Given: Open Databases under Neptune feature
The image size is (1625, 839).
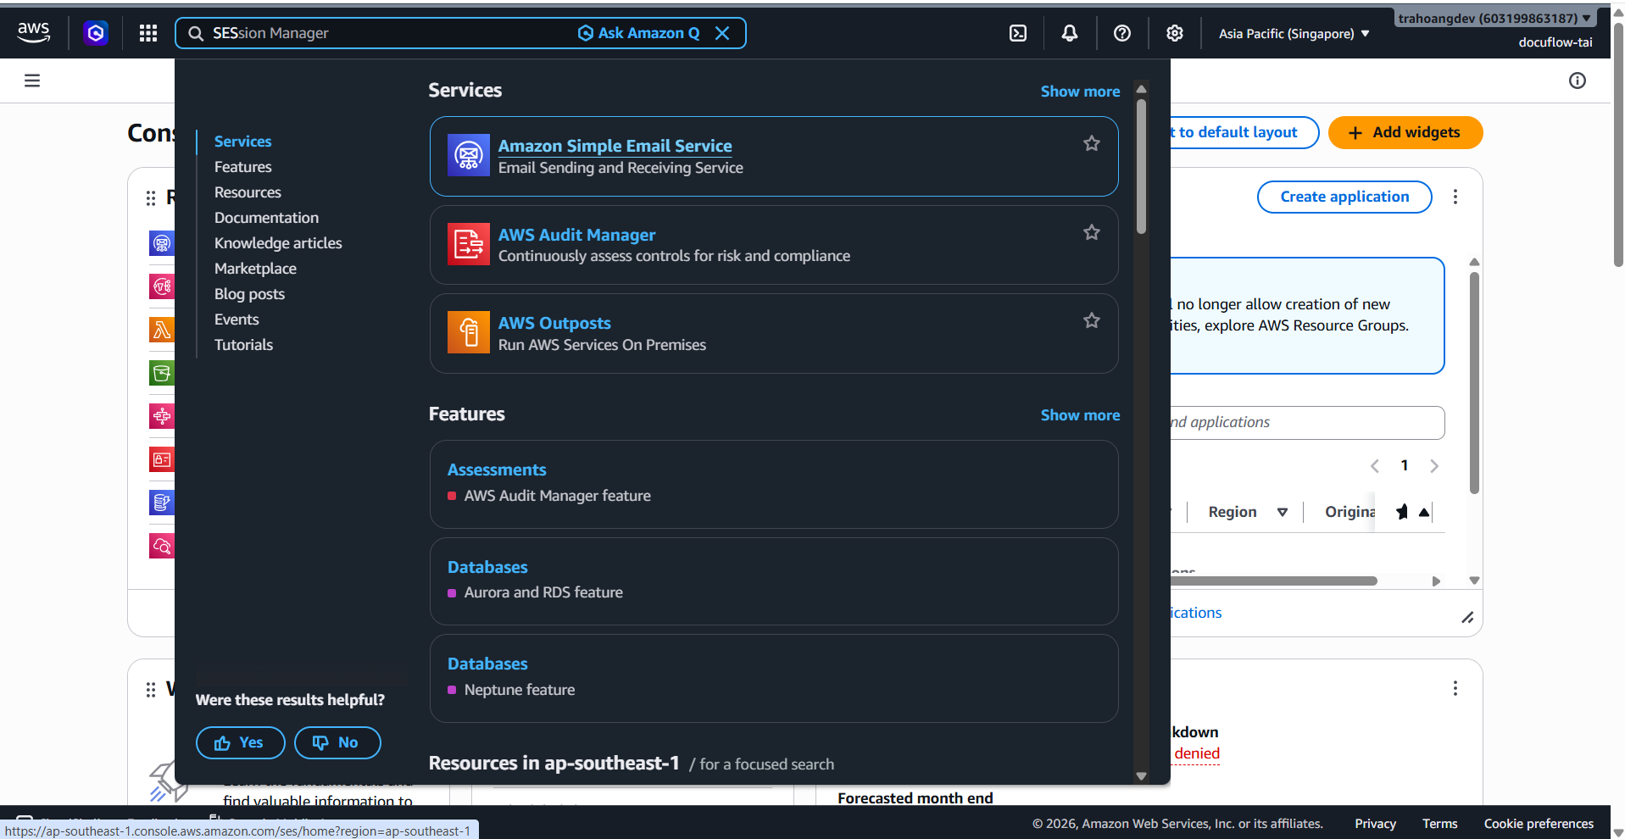Looking at the screenshot, I should pyautogui.click(x=487, y=664).
